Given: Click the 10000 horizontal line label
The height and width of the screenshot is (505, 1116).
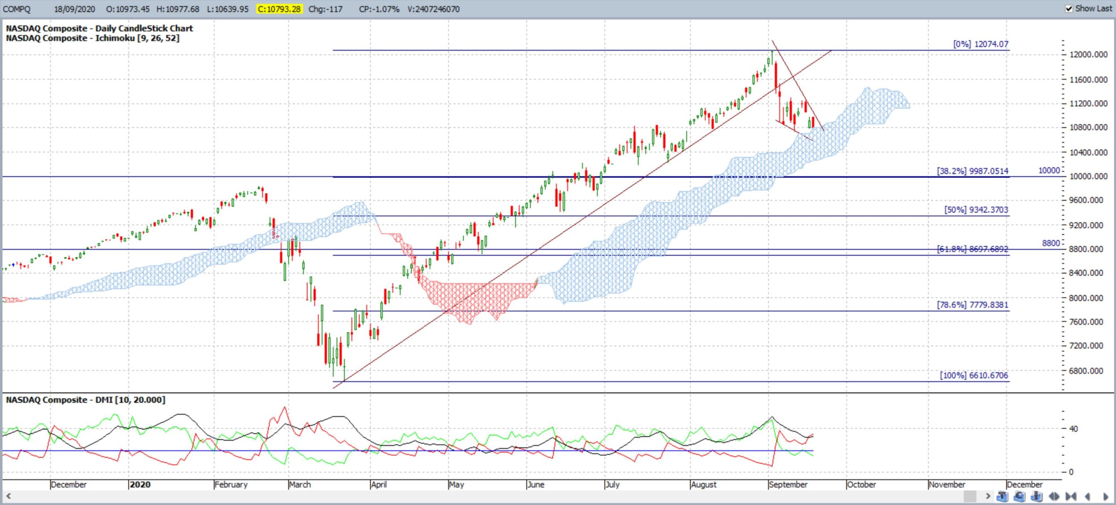Looking at the screenshot, I should [1049, 171].
